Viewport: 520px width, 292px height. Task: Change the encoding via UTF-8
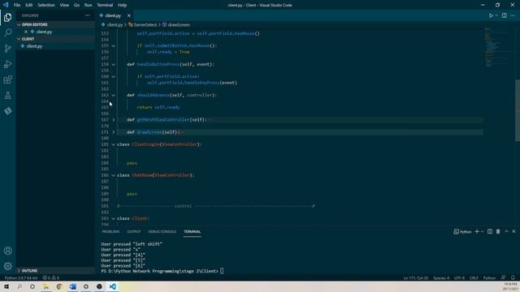click(x=459, y=277)
